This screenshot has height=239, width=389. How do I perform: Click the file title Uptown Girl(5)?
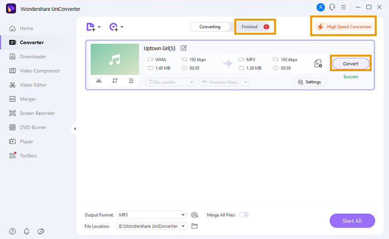(x=160, y=48)
